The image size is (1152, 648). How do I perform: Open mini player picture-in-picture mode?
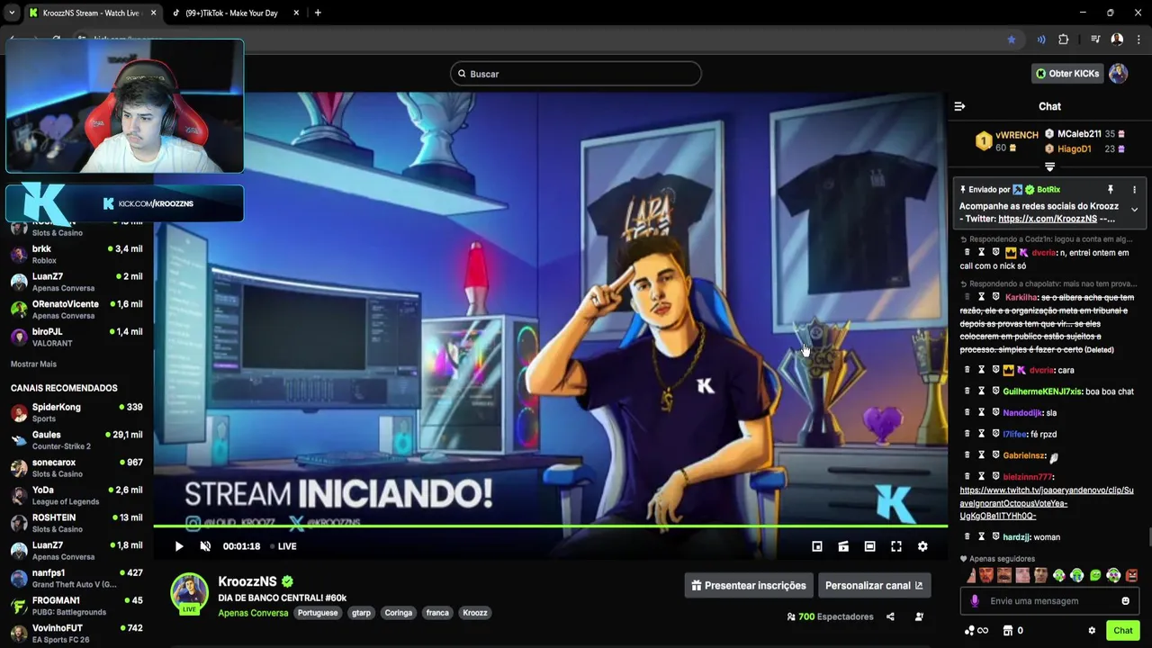[817, 546]
